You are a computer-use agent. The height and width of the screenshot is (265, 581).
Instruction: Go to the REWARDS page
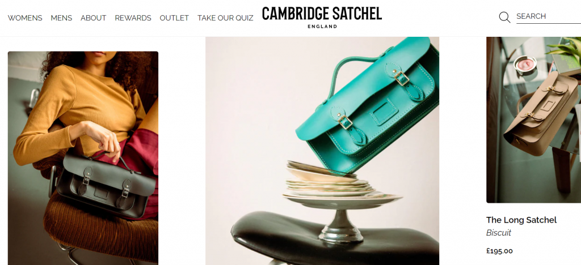[133, 18]
